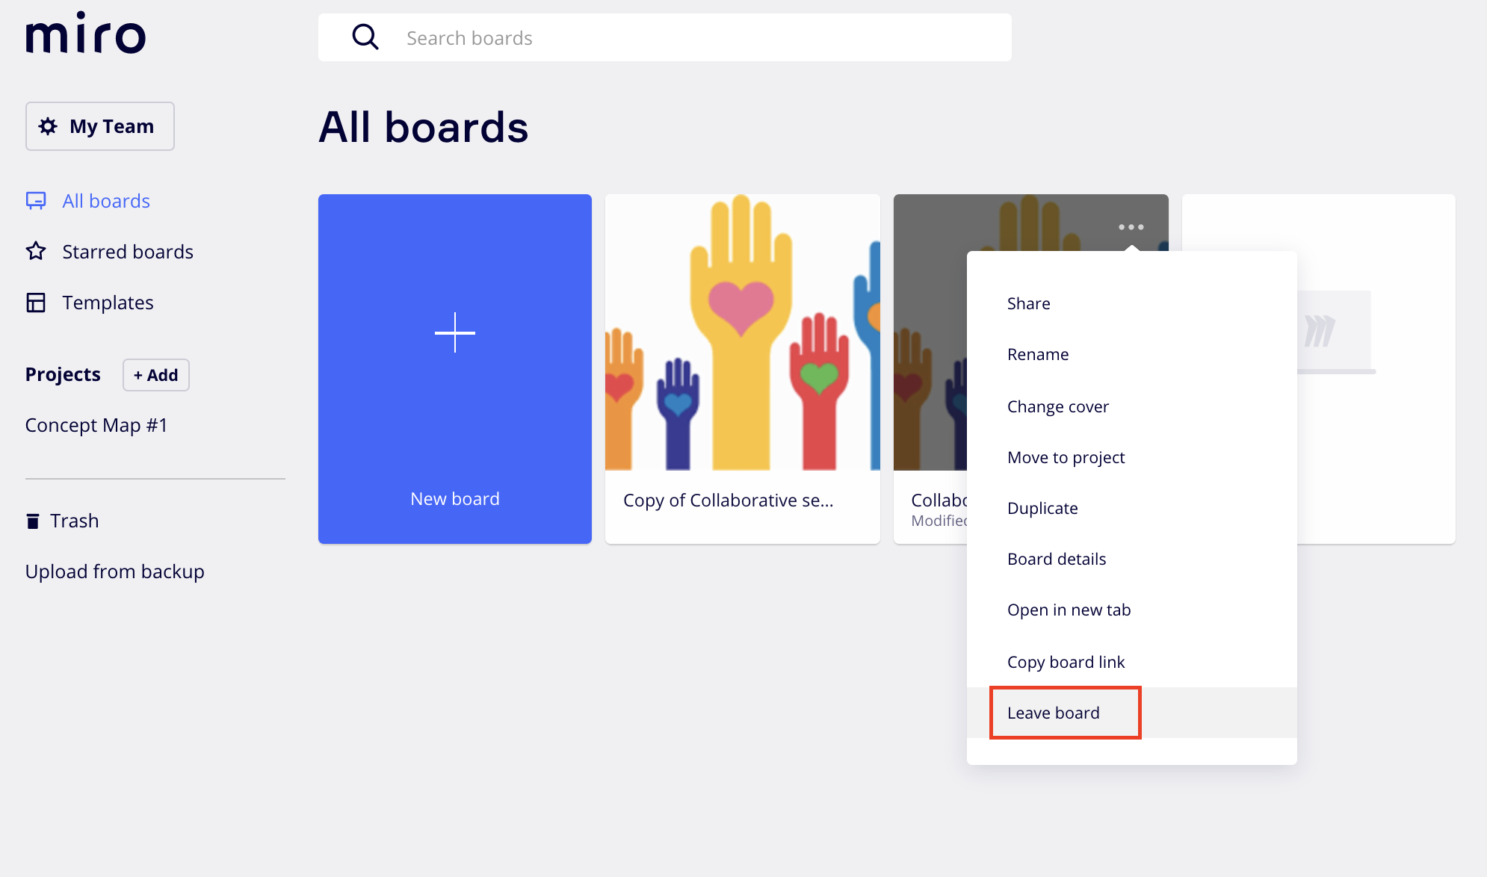1487x877 pixels.
Task: Click the Trash bin icon
Action: (33, 521)
